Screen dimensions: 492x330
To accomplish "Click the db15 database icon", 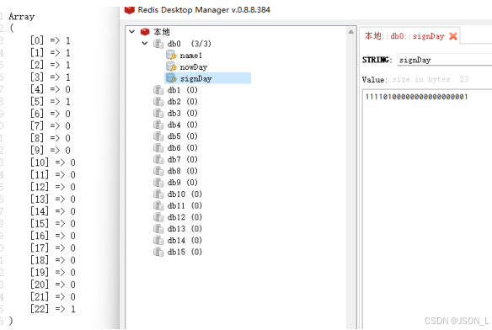I will tap(158, 252).
